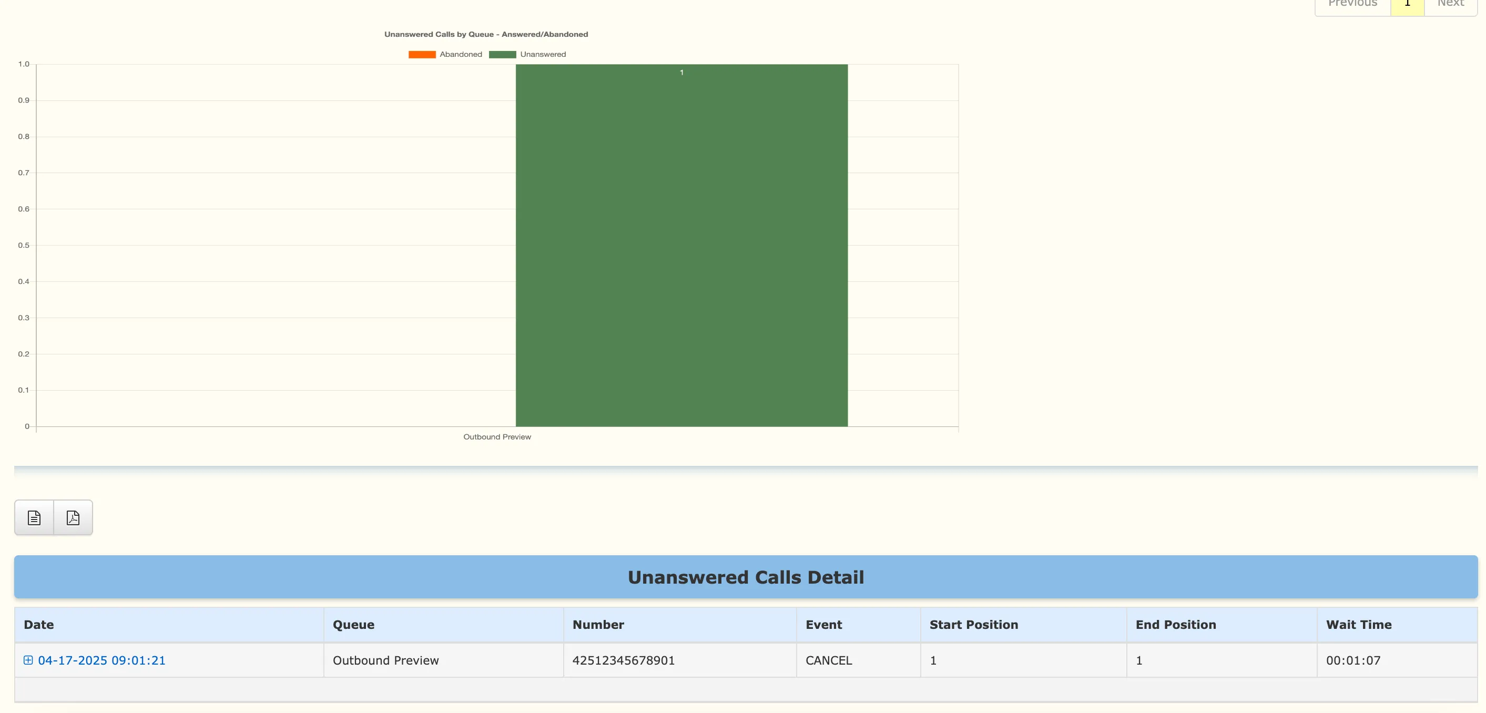Sort the table by Event column
The height and width of the screenshot is (713, 1486).
coord(824,624)
